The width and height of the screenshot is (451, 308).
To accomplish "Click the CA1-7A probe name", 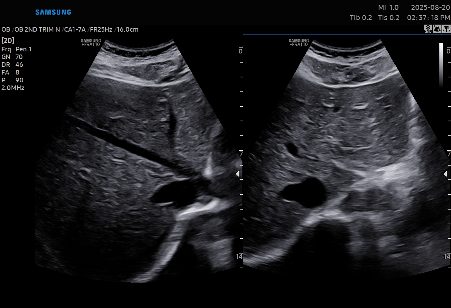I will [x=75, y=30].
